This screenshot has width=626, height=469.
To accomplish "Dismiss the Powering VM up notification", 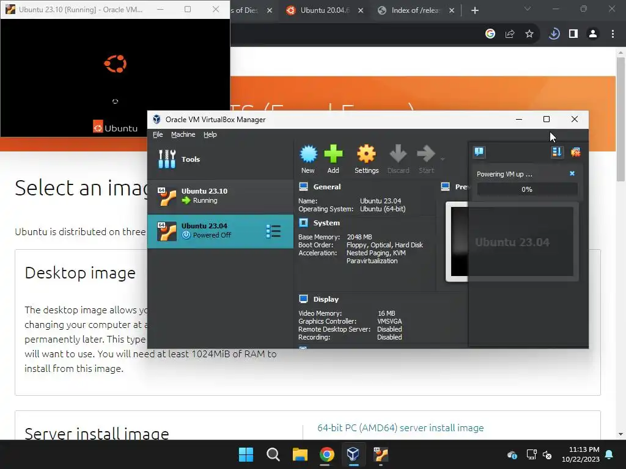I will [x=572, y=173].
